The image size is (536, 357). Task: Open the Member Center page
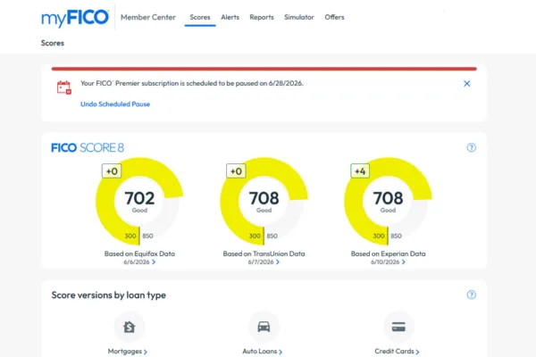pyautogui.click(x=148, y=17)
